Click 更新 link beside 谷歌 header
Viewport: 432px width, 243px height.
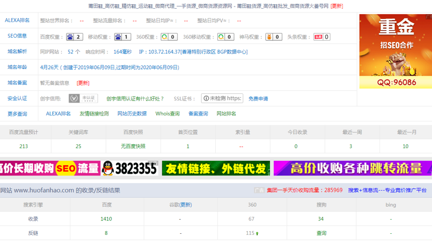pyautogui.click(x=185, y=205)
